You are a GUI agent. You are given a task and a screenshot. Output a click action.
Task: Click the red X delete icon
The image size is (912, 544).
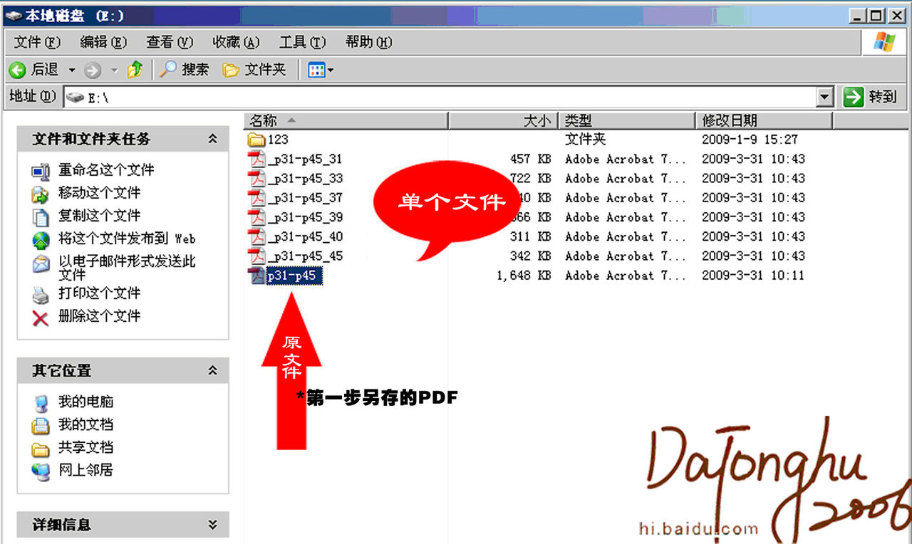[41, 318]
